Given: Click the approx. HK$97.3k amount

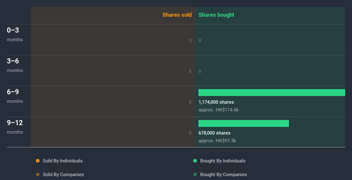Looking at the screenshot, I should pos(217,141).
